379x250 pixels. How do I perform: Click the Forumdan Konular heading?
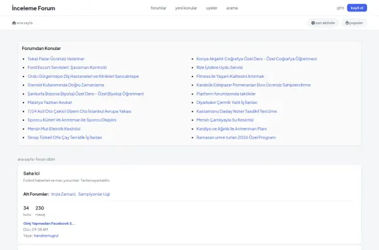pos(41,49)
